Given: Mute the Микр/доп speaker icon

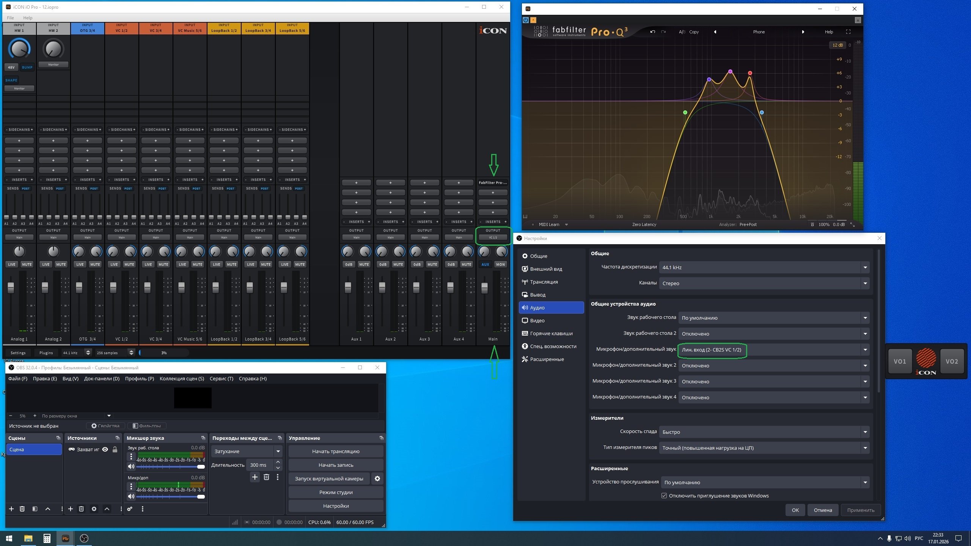Looking at the screenshot, I should tap(131, 496).
